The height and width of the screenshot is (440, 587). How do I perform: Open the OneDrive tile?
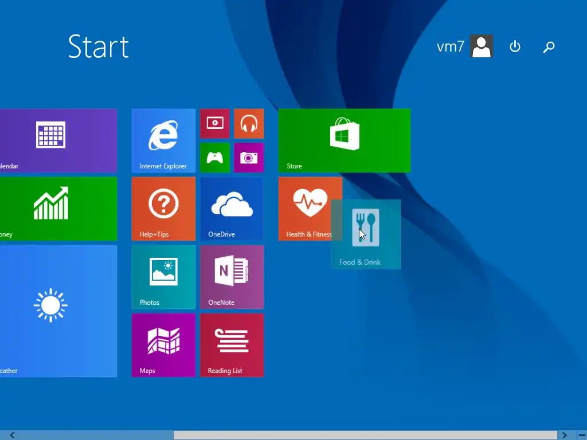pos(232,209)
